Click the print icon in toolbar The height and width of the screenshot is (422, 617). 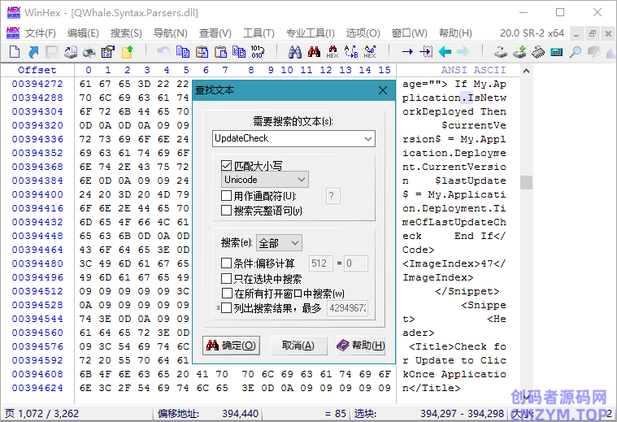[89, 52]
